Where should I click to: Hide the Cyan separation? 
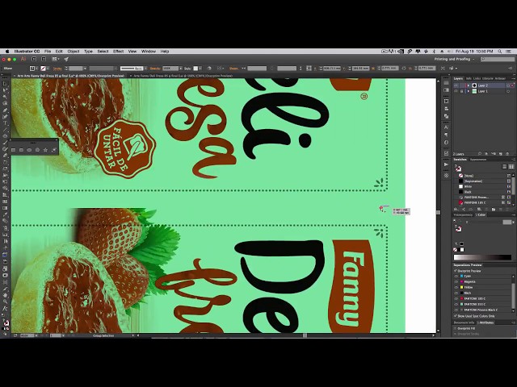pos(456,276)
